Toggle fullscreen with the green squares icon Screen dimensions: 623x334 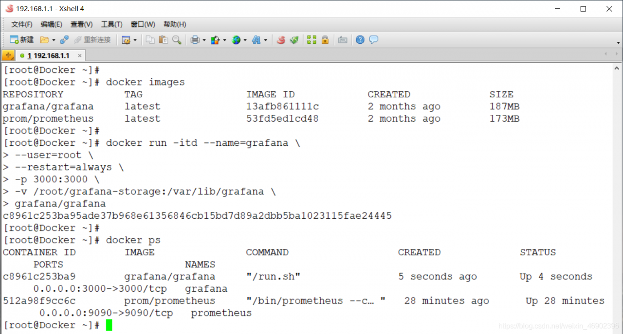(x=311, y=40)
